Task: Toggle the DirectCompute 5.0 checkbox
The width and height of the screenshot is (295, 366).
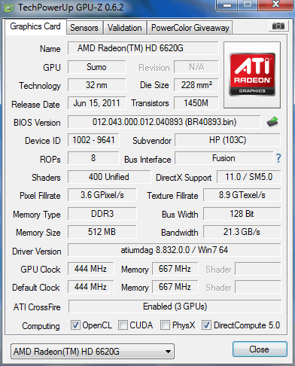Action: click(x=206, y=325)
